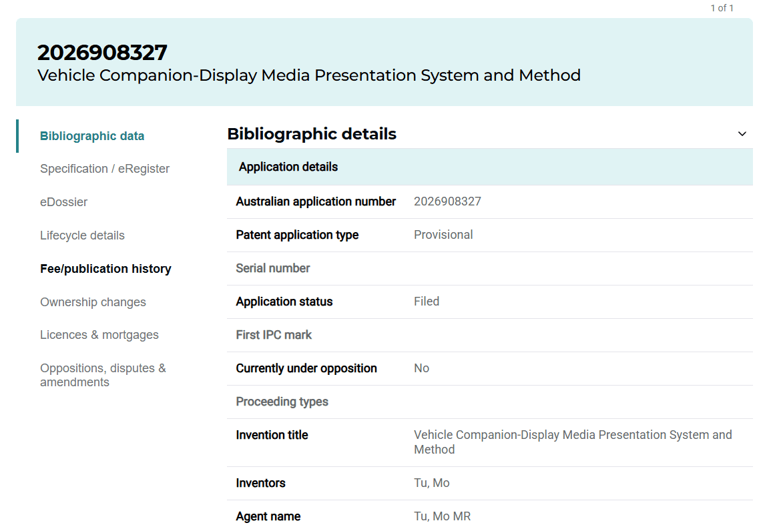The image size is (769, 531).
Task: Collapse the Bibliographic details section chevron
Action: pos(742,134)
